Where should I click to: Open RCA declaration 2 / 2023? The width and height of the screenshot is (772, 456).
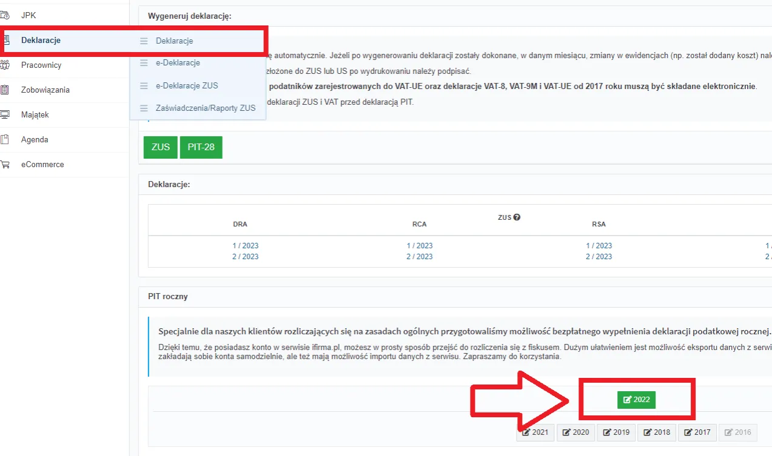(420, 257)
